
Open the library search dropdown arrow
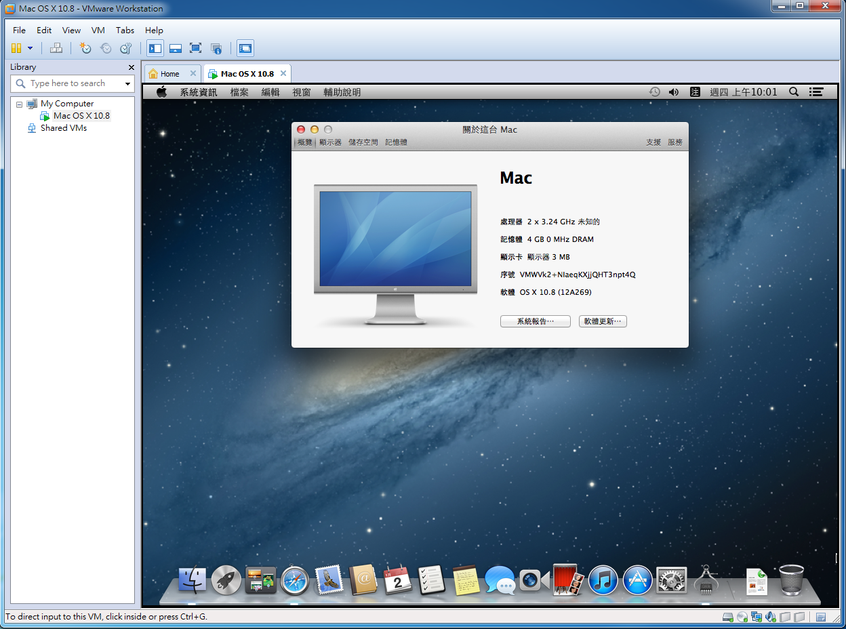tap(127, 83)
